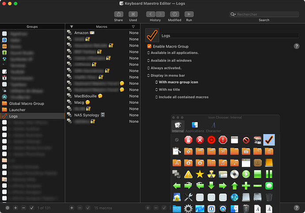
Task: Choose the crossed tools icon
Action: coord(188,198)
